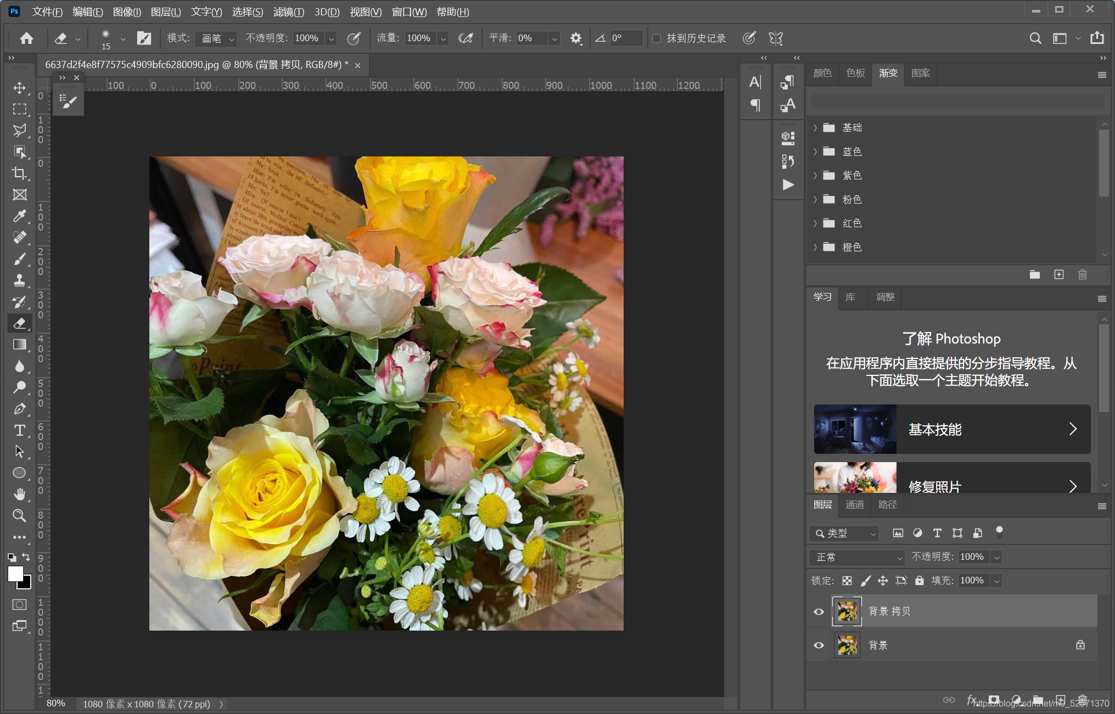
Task: Select the Crop tool
Action: click(20, 173)
